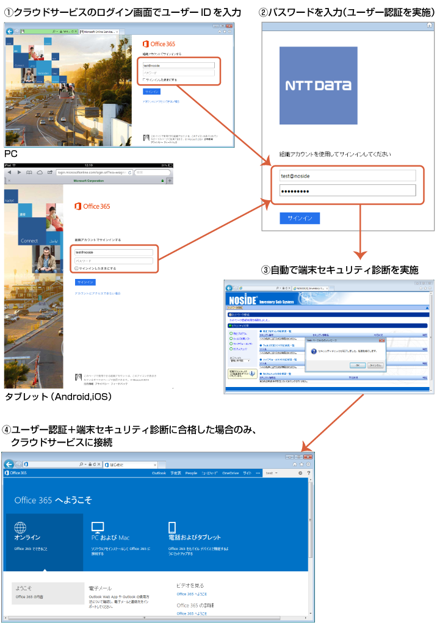Open ニュースフィード in the Office 365 navigation
437x633 pixels.
tap(210, 472)
